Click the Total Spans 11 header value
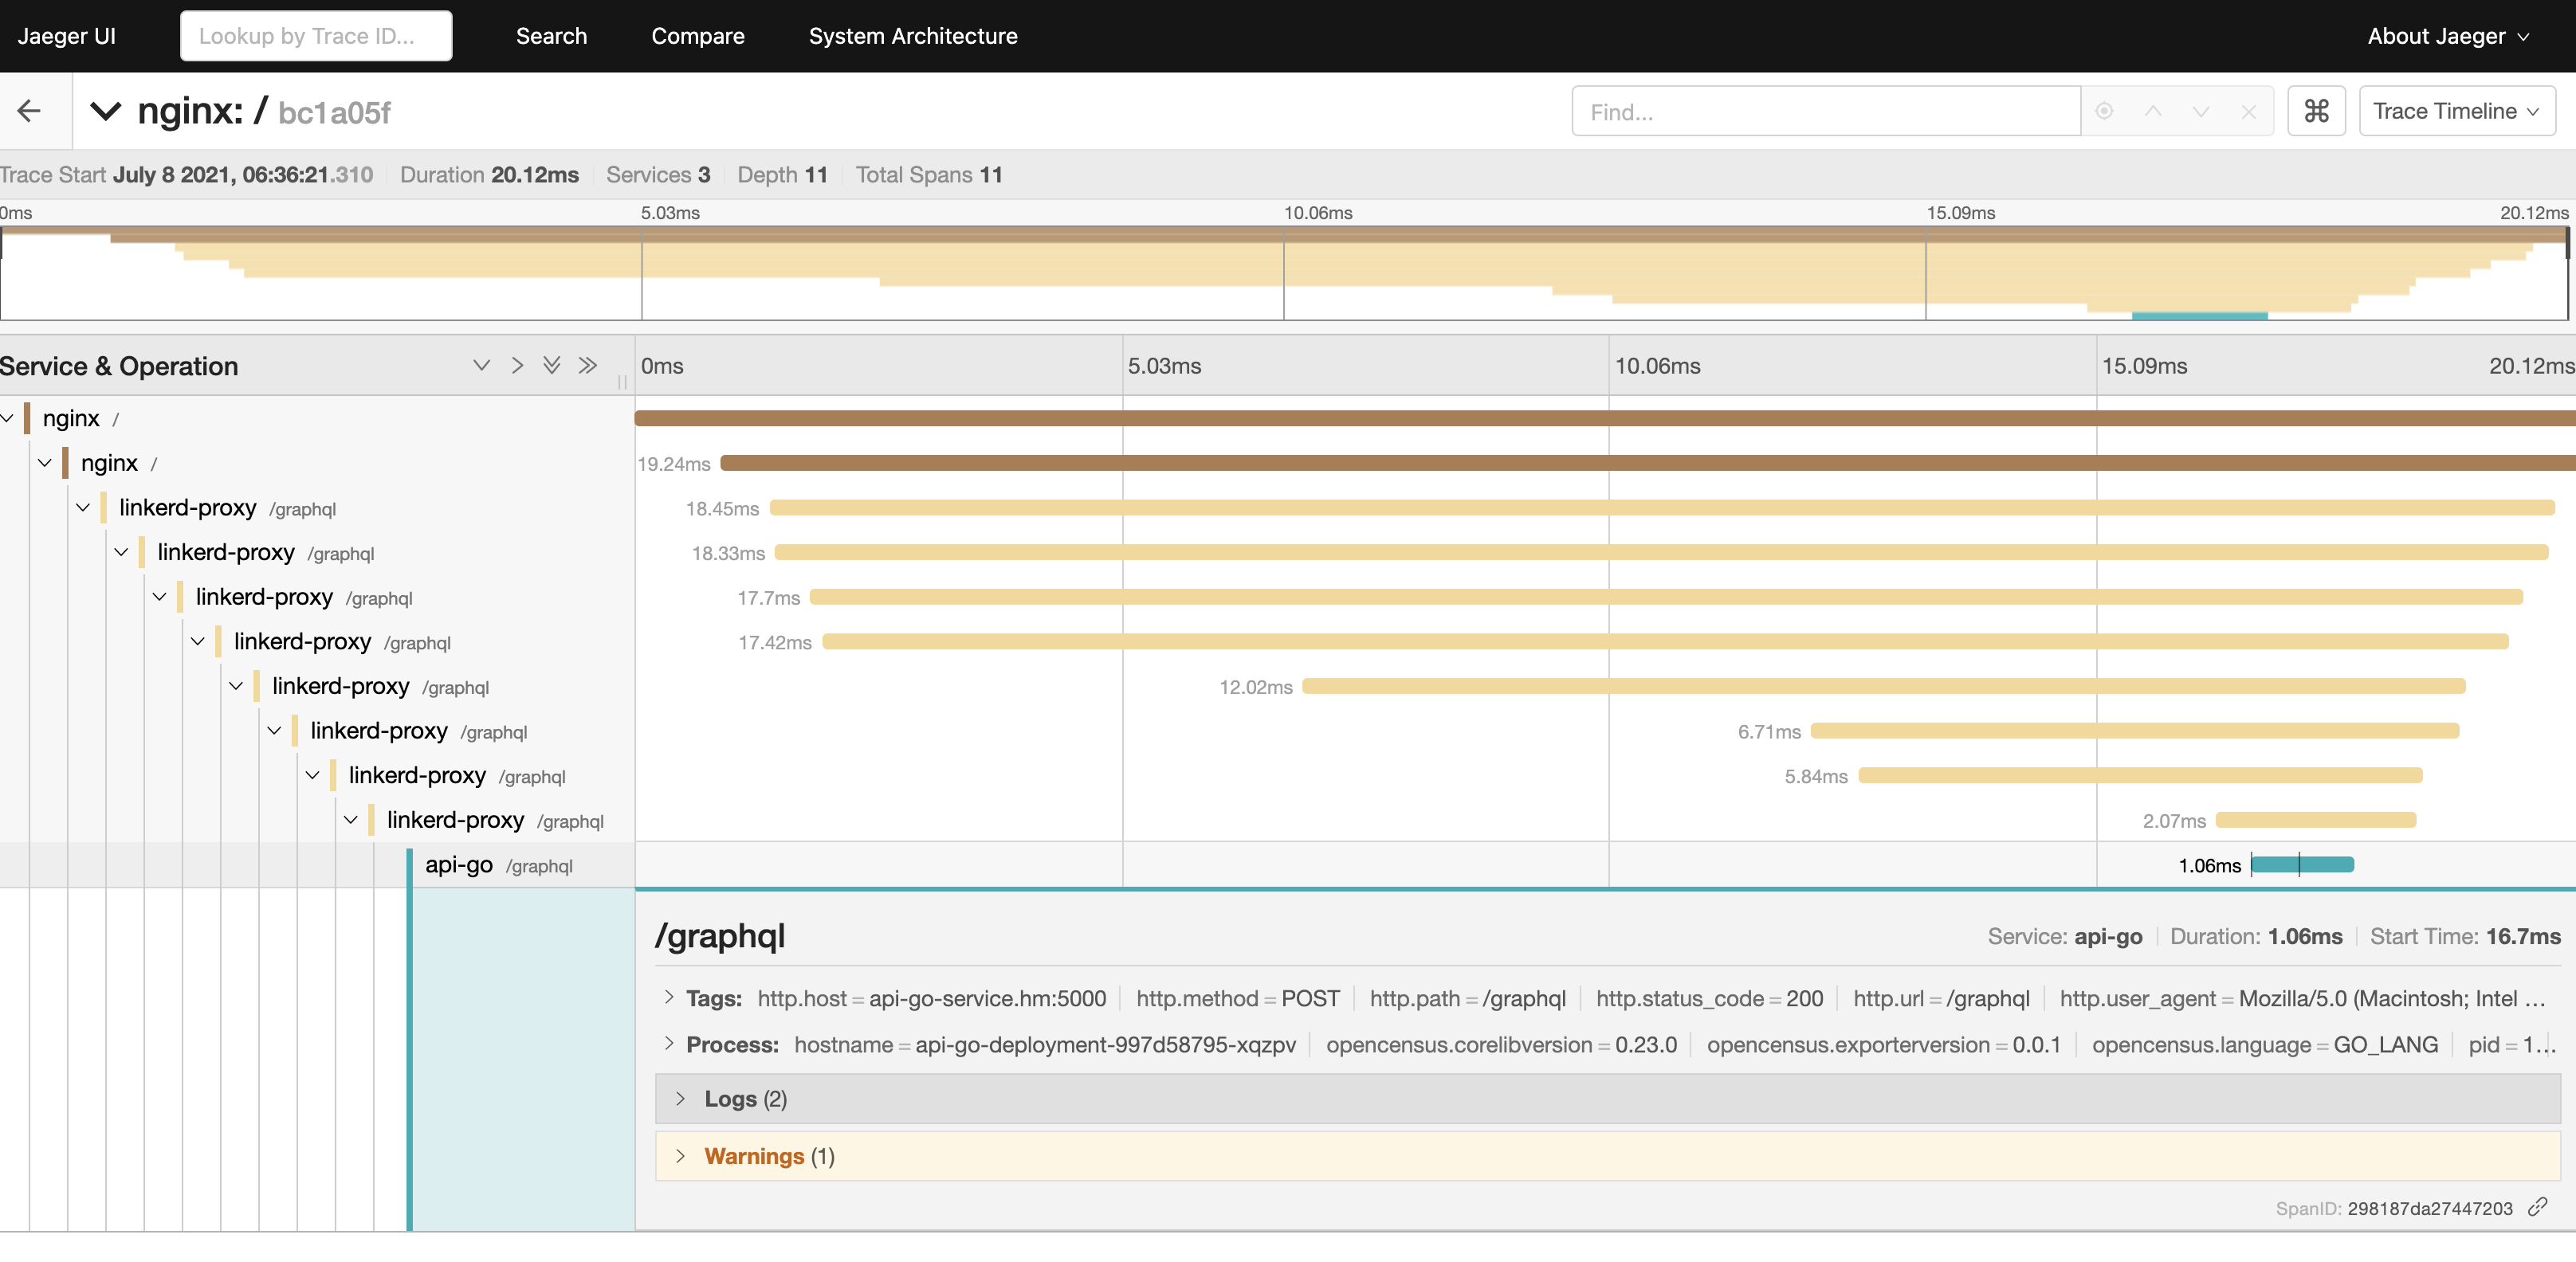 [x=990, y=175]
